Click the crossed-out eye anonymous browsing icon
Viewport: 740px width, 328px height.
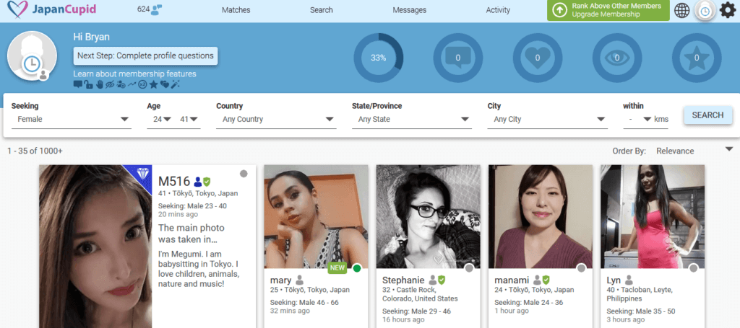pyautogui.click(x=110, y=85)
